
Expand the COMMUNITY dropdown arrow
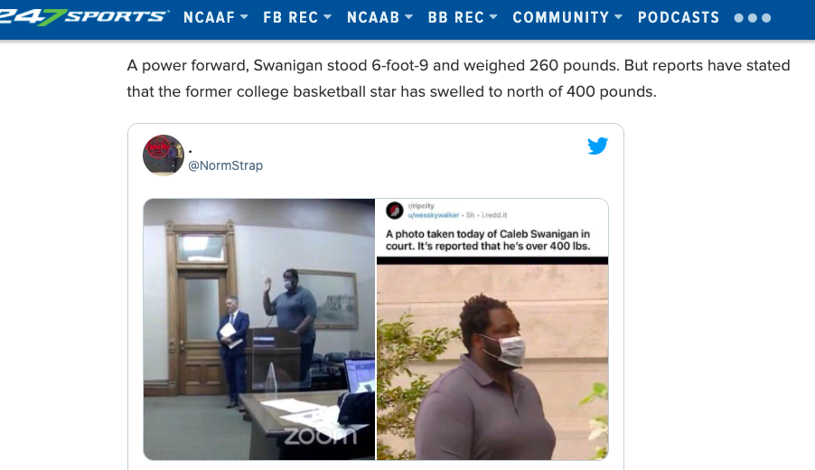click(619, 17)
